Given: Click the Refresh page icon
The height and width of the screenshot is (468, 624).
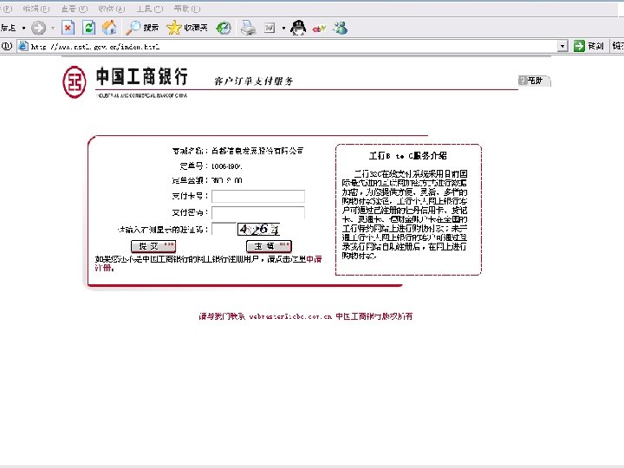Looking at the screenshot, I should [x=88, y=28].
